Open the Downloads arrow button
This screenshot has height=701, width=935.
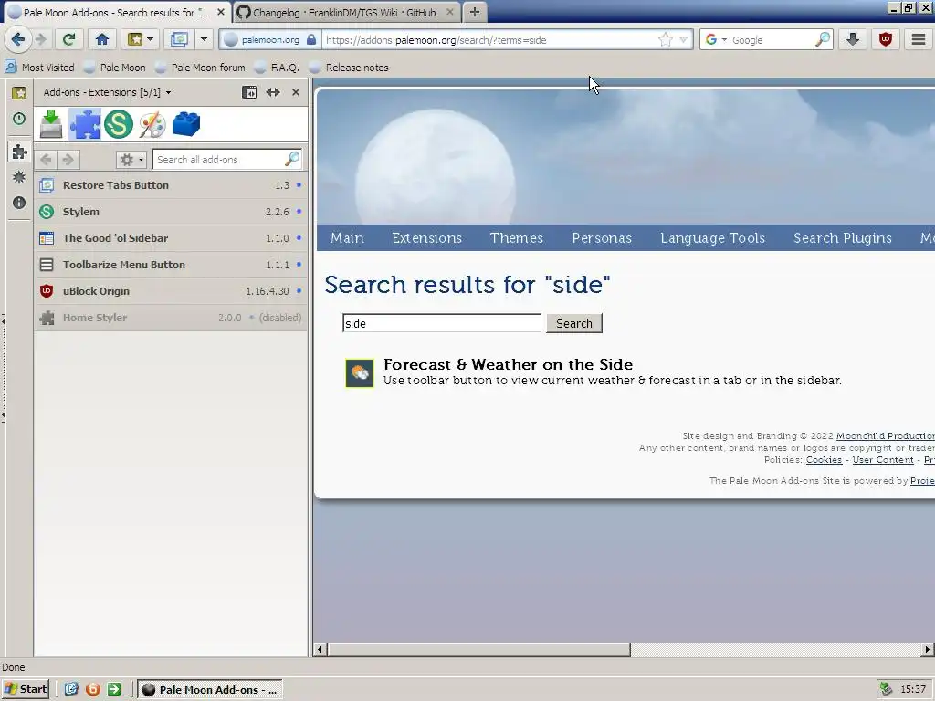[853, 40]
